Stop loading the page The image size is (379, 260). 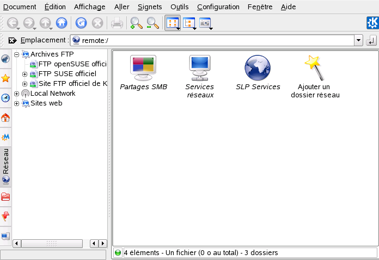pos(97,23)
